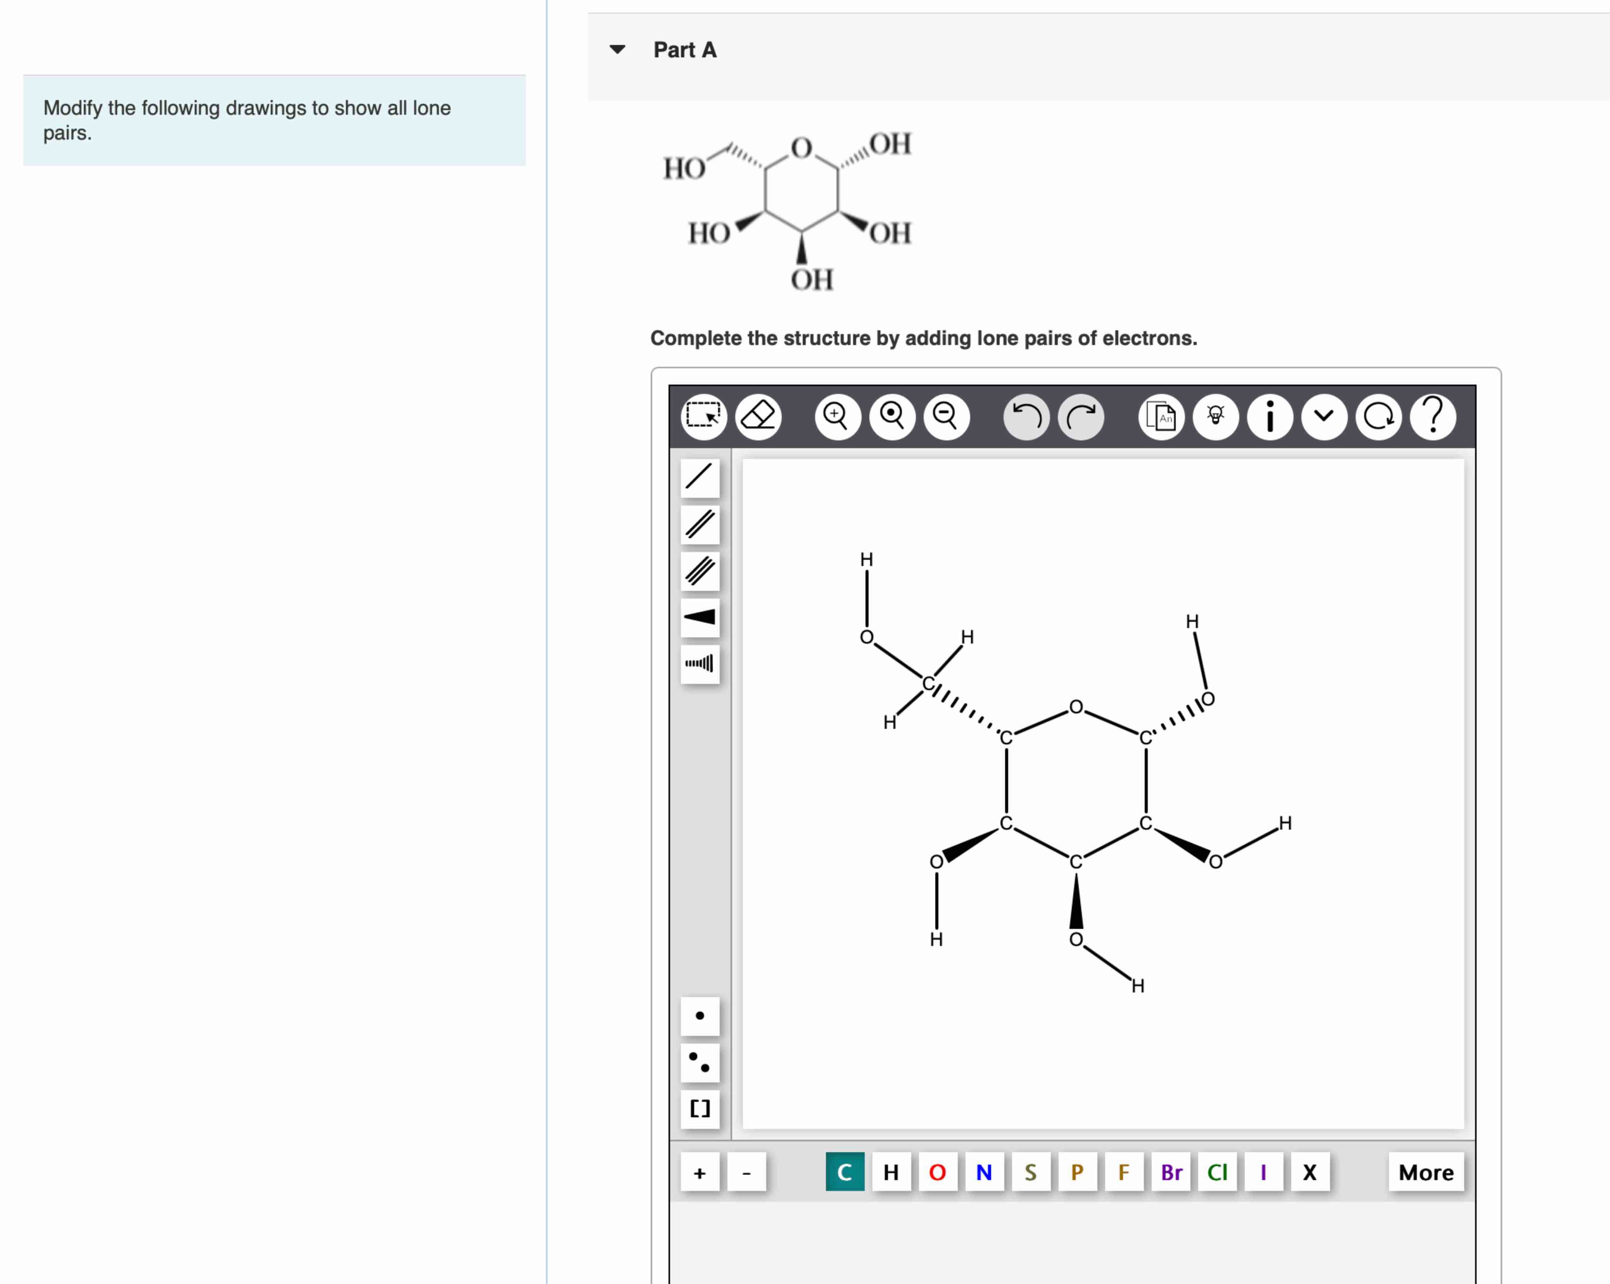Open the More elements list
Screen dimensions: 1610x1284
click(x=1425, y=1172)
